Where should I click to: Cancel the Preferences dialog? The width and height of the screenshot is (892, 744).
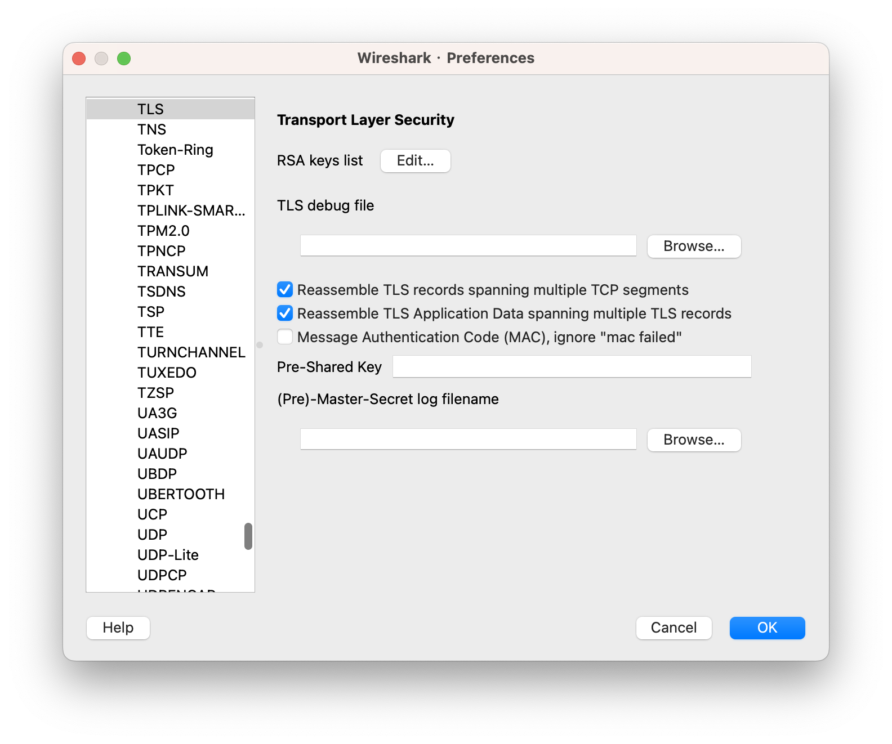coord(674,628)
